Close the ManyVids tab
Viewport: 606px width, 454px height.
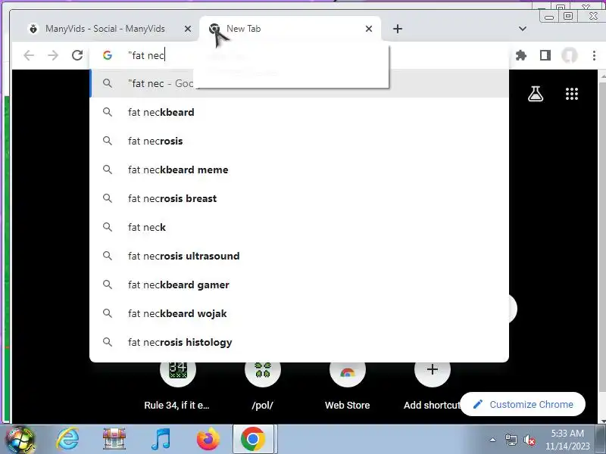point(187,29)
